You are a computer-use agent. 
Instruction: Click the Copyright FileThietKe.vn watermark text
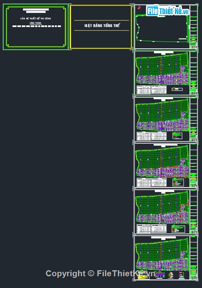(x=101, y=273)
